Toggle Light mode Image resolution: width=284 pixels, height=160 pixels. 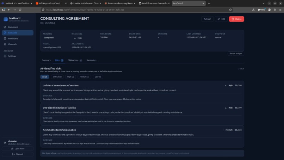point(18,149)
